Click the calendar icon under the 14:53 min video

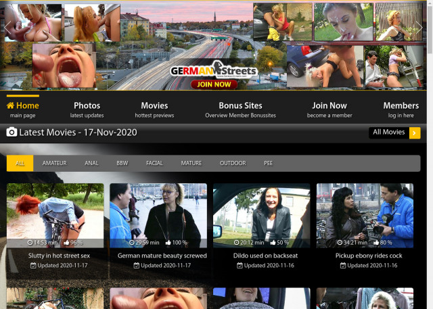pyautogui.click(x=33, y=266)
